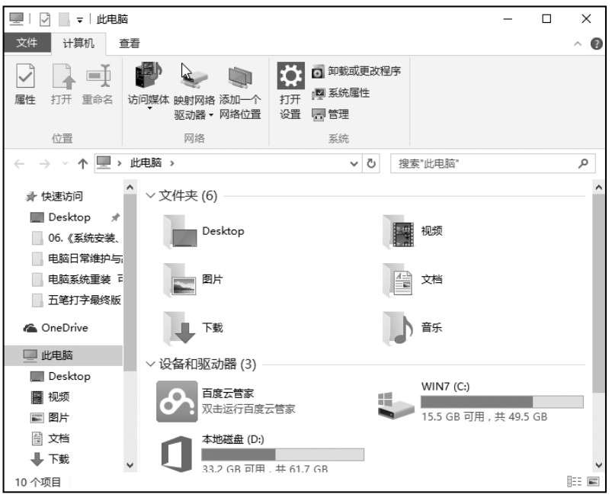Select the 视频 folder in main pane
The height and width of the screenshot is (498, 612).
click(x=413, y=231)
